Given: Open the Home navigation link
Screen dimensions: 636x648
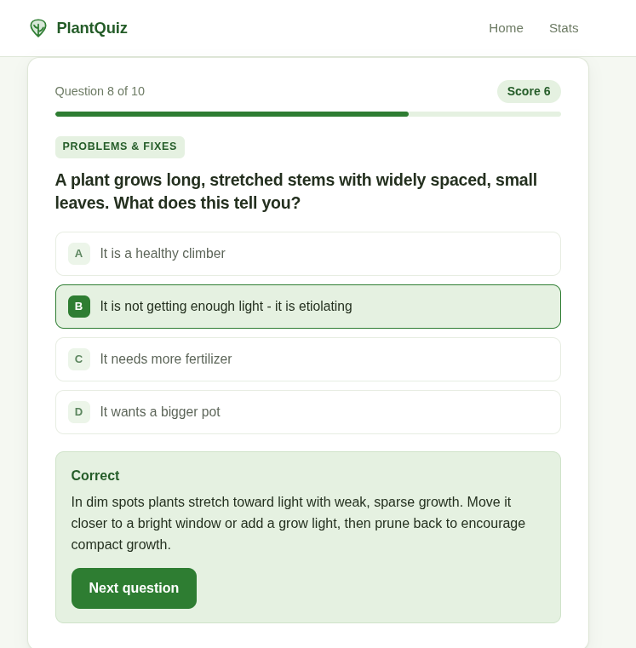Looking at the screenshot, I should (x=506, y=28).
